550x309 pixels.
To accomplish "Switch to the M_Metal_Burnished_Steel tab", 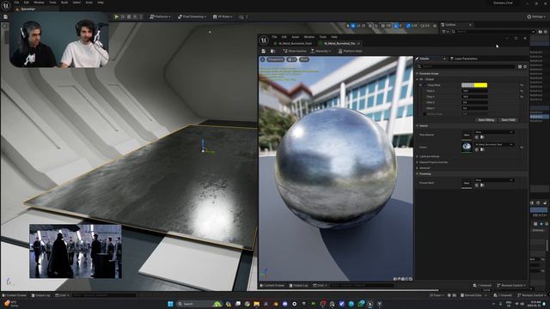I will click(295, 44).
